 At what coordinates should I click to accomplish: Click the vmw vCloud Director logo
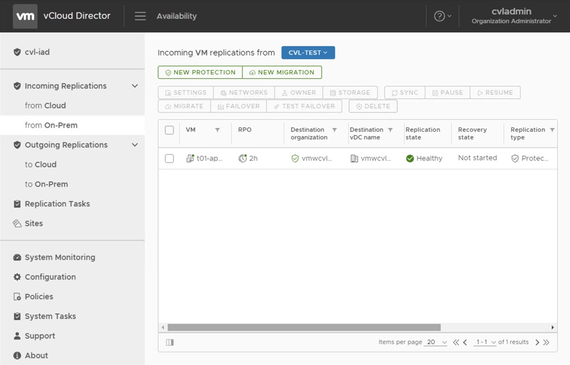(25, 16)
